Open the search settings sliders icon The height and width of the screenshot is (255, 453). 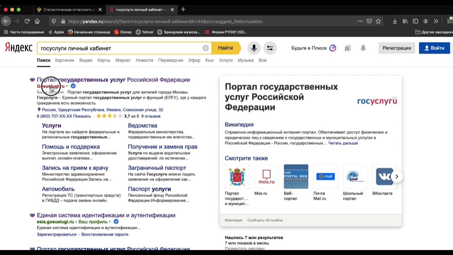pyautogui.click(x=270, y=48)
